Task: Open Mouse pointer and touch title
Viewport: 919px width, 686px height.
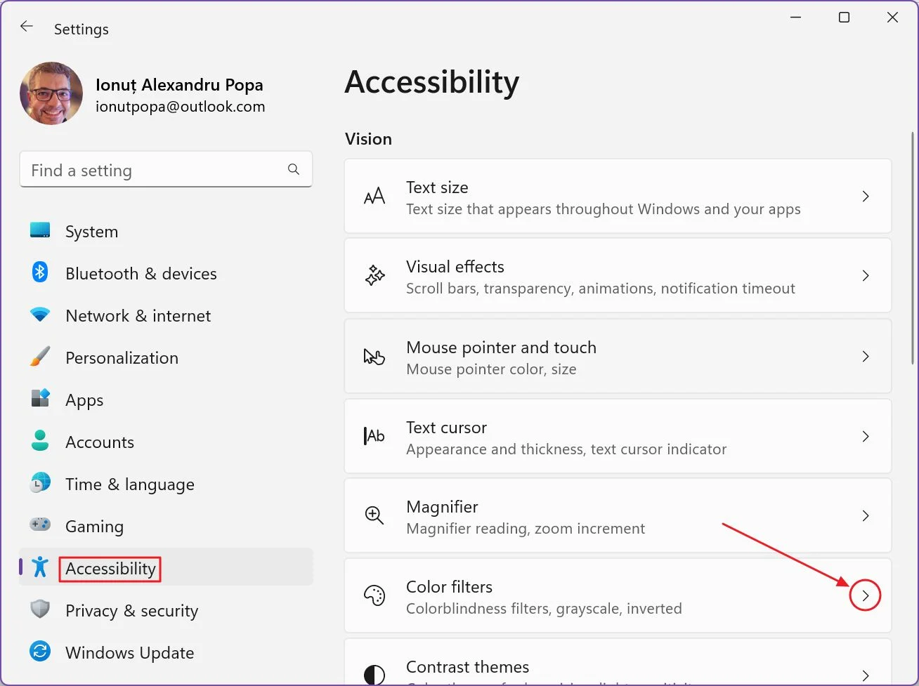Action: pos(501,348)
